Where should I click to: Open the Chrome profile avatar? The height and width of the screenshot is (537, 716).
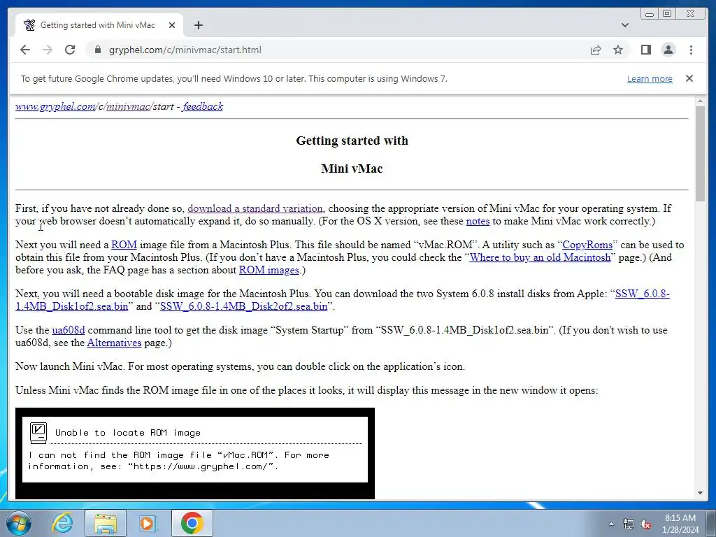[668, 50]
